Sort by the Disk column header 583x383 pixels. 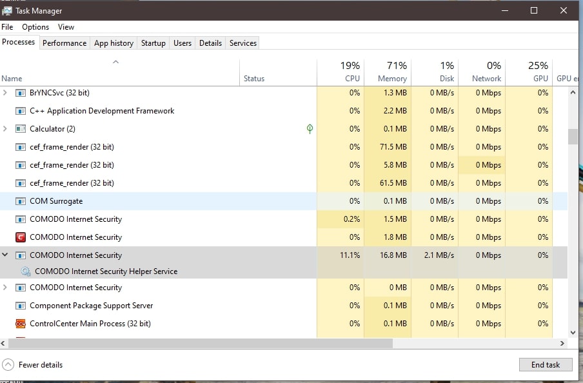pos(435,72)
